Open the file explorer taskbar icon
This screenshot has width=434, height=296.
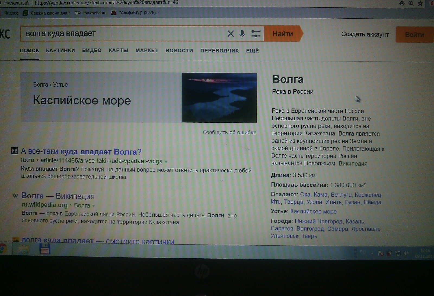(x=24, y=249)
